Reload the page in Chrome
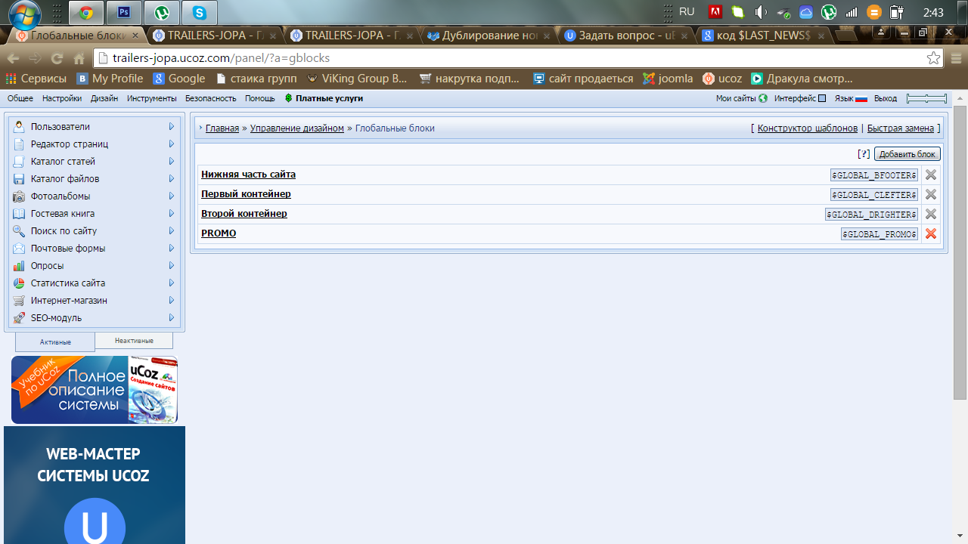 [x=57, y=58]
